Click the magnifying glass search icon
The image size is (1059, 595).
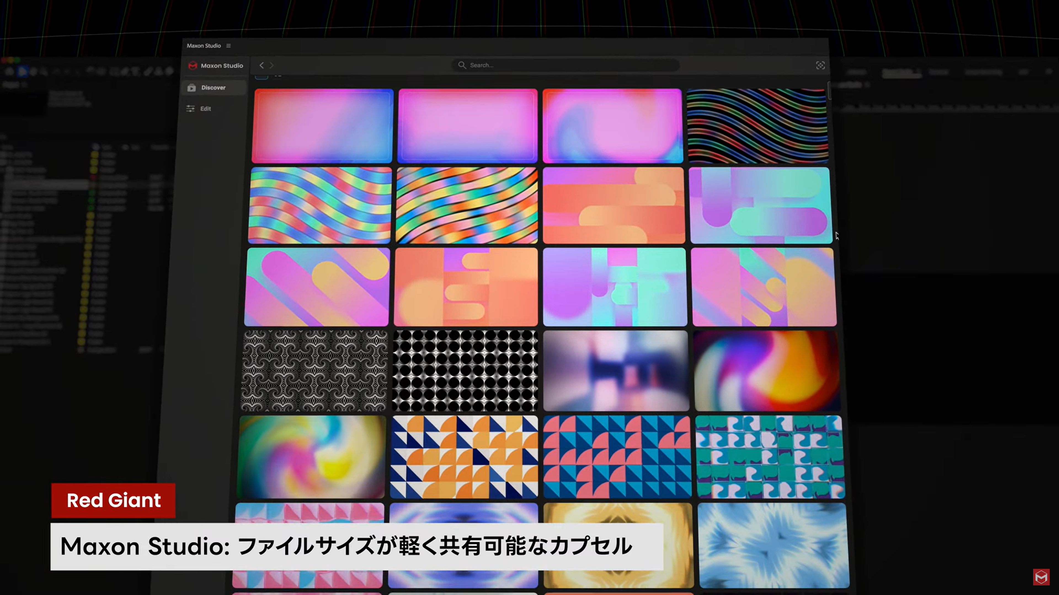tap(462, 65)
